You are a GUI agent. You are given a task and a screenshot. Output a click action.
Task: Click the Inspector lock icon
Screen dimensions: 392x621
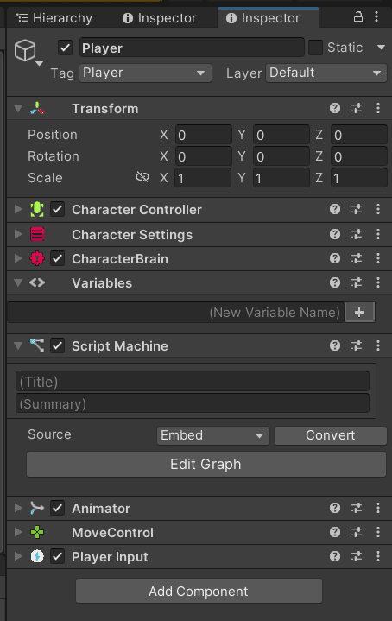point(358,16)
